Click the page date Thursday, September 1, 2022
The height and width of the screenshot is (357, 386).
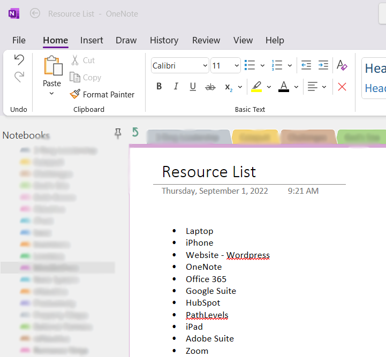215,191
